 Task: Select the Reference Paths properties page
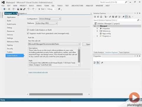(13, 42)
